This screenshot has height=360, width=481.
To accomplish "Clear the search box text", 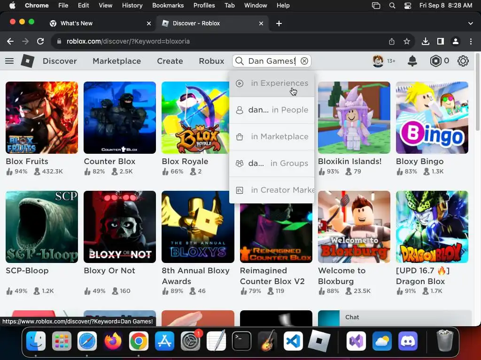I will point(304,61).
